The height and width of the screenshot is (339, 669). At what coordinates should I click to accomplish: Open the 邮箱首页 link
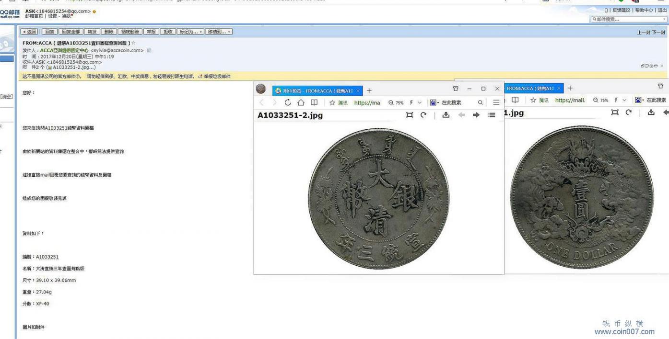[x=33, y=16]
